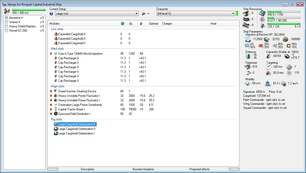Click the Drones button at bottom left

pos(53,169)
